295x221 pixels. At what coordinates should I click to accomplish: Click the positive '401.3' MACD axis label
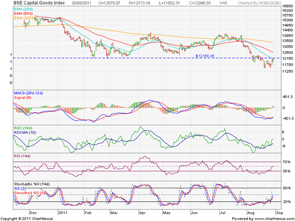[288, 97]
